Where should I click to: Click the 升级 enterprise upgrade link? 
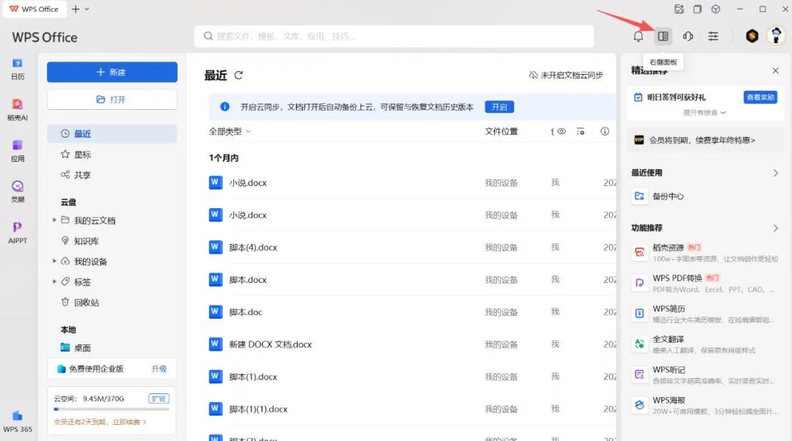tap(159, 369)
